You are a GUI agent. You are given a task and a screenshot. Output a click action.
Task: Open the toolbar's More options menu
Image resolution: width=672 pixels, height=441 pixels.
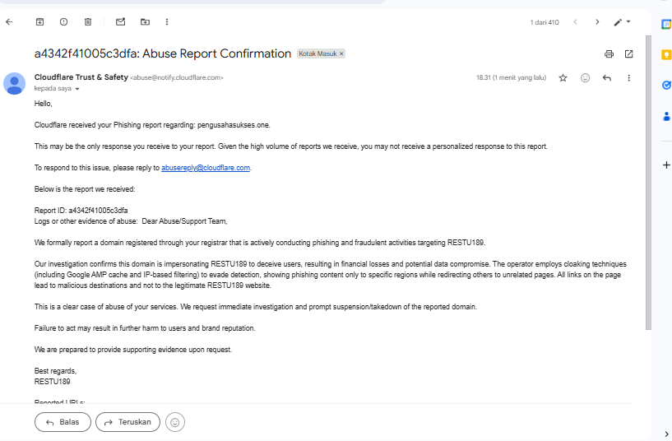tap(167, 22)
